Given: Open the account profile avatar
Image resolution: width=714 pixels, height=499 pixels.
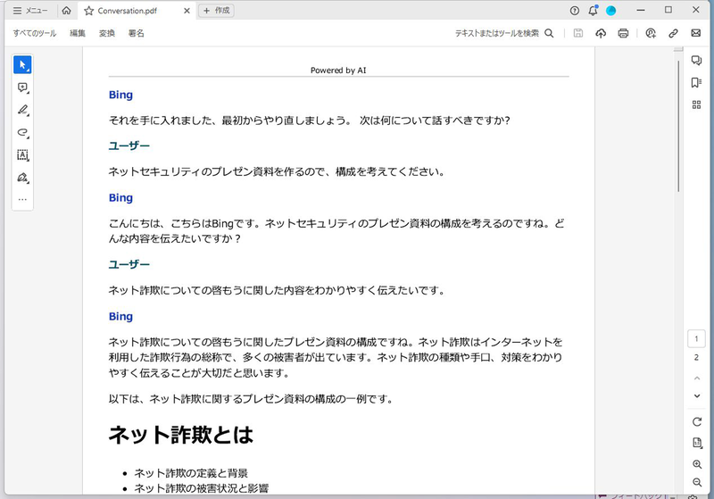Looking at the screenshot, I should [611, 11].
